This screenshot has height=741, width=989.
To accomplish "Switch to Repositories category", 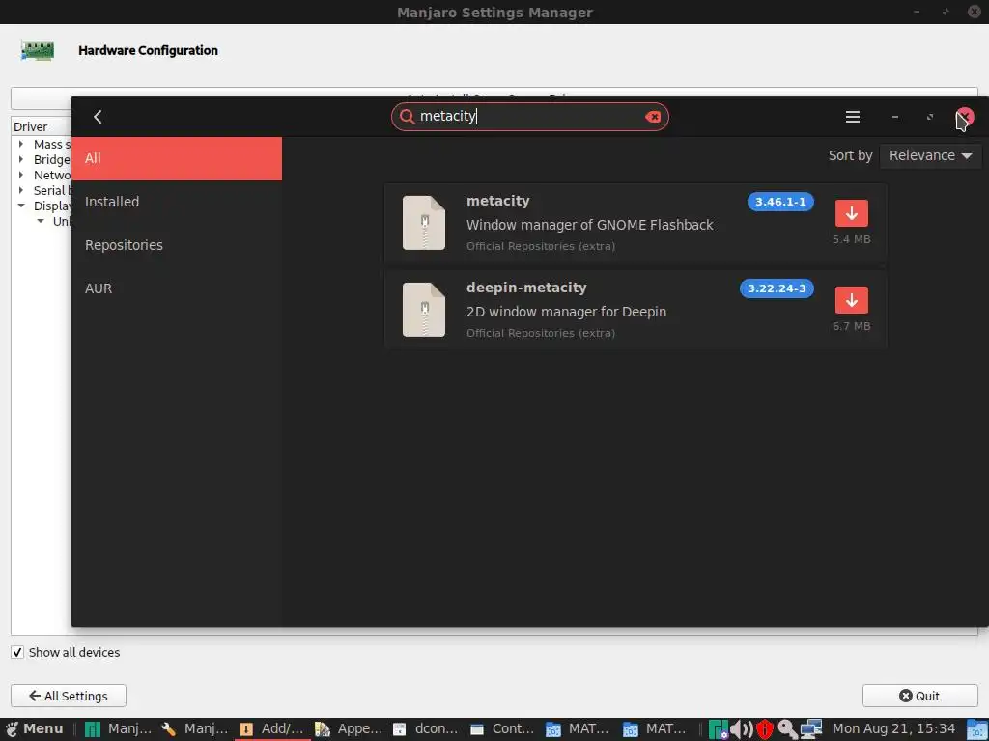I will 177,245.
